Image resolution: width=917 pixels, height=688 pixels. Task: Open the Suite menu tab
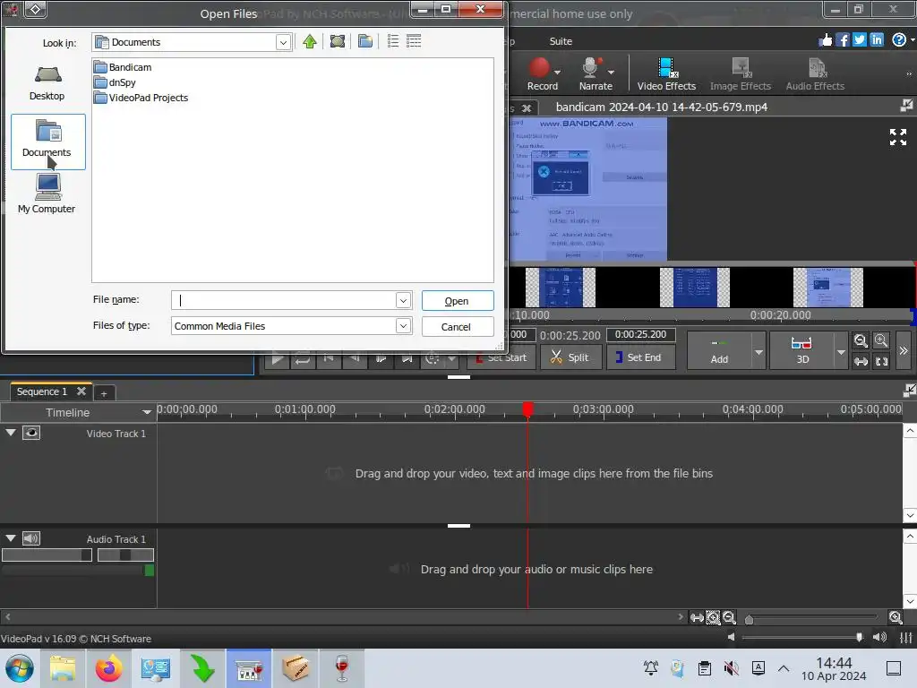click(561, 41)
